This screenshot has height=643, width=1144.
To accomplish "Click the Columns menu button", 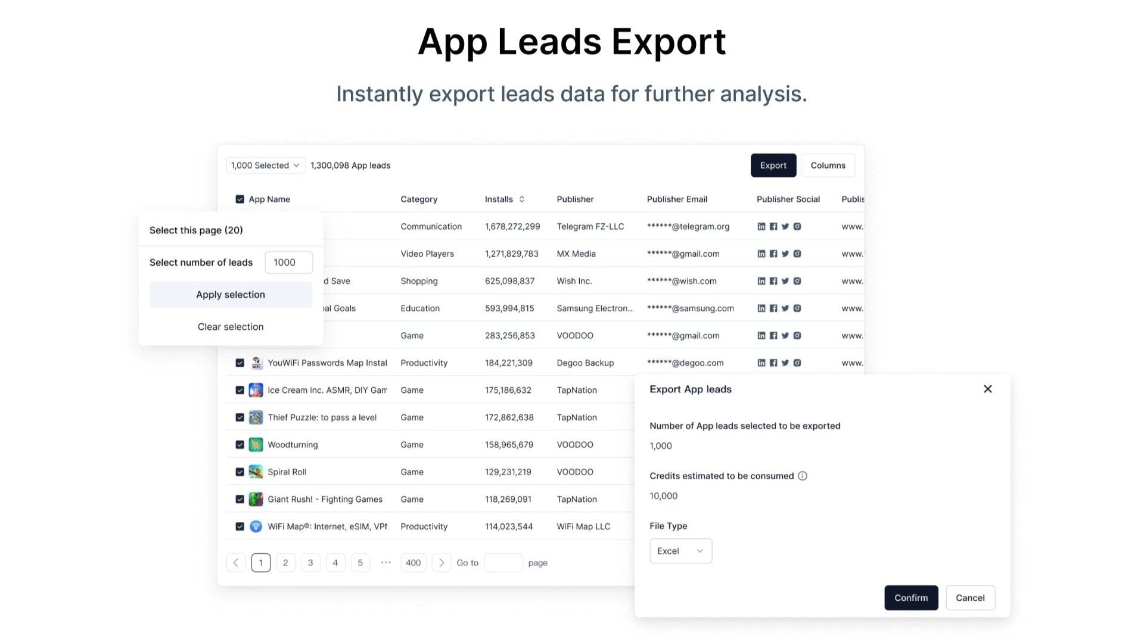I will coord(828,165).
